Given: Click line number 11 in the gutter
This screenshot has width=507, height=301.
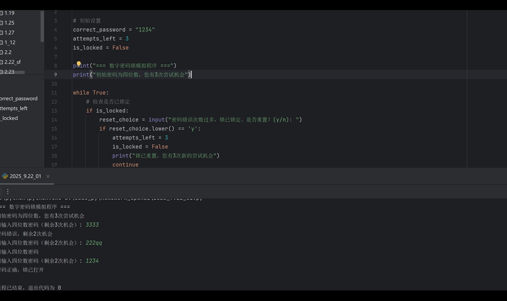Looking at the screenshot, I should tap(54, 93).
